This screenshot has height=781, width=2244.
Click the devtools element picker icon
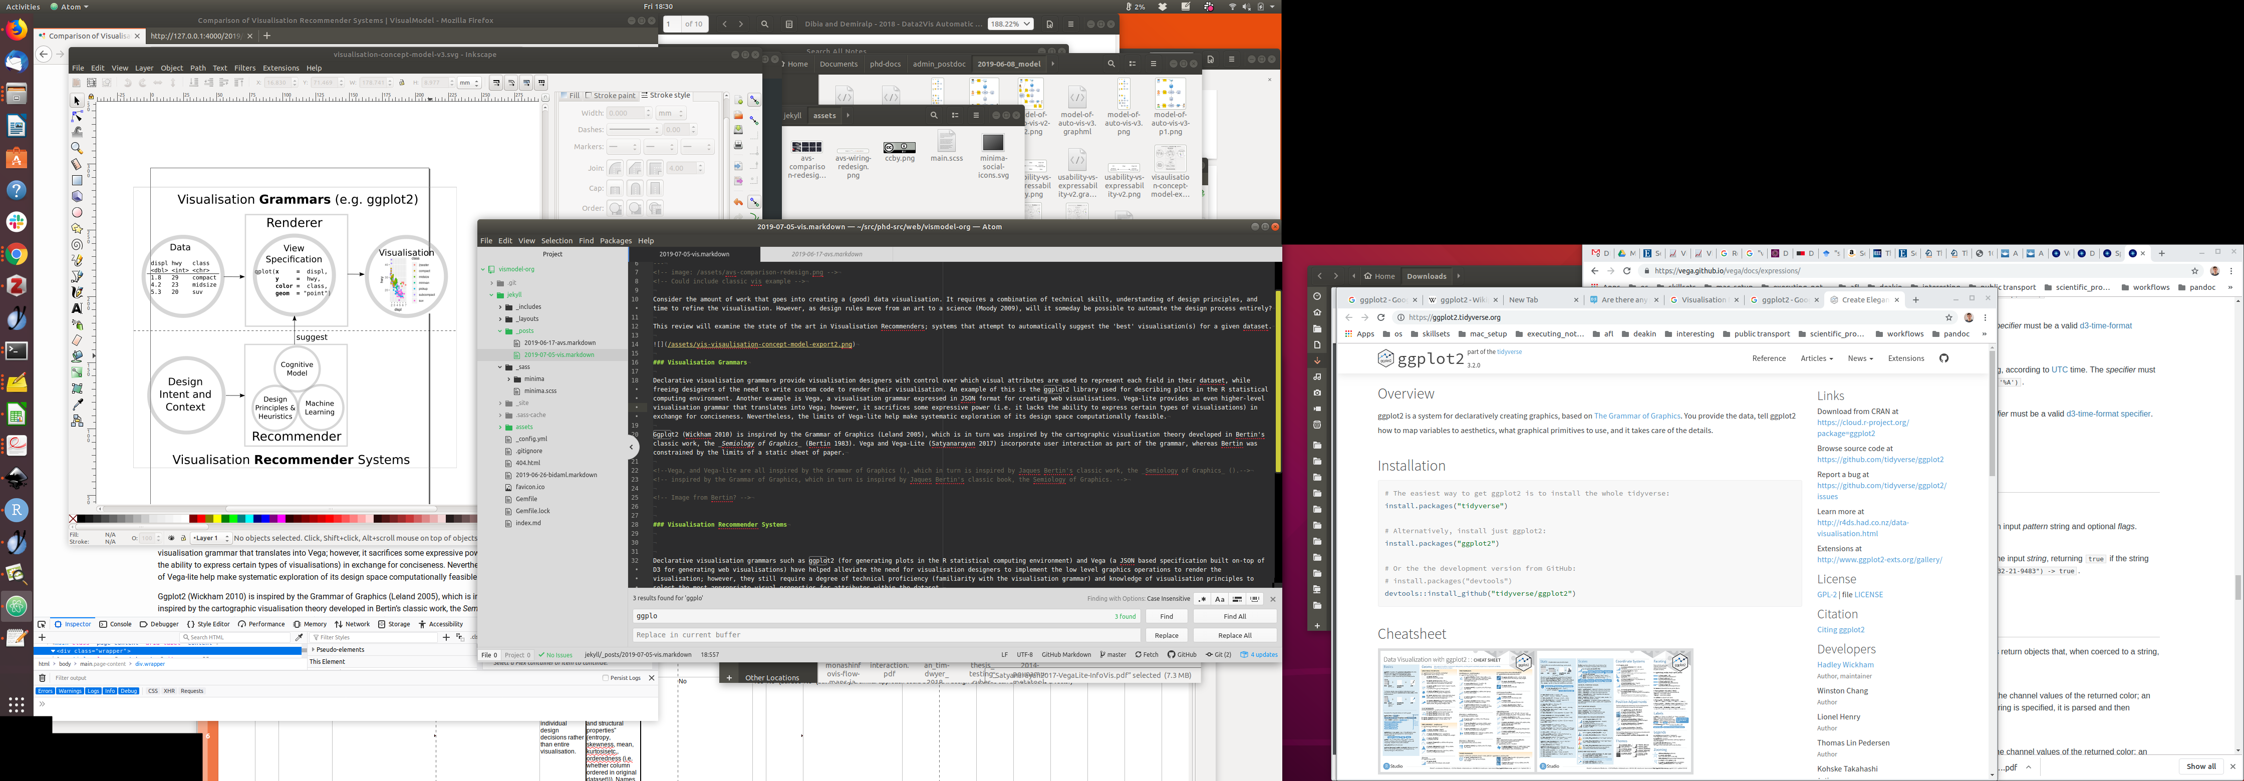pyautogui.click(x=41, y=624)
